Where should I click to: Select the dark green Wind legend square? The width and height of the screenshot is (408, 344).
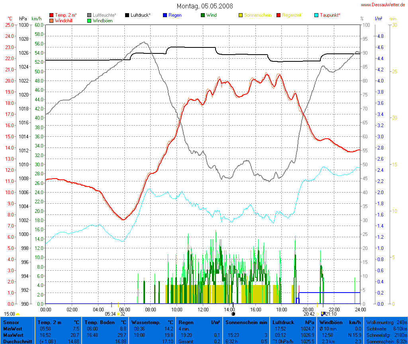click(x=203, y=15)
